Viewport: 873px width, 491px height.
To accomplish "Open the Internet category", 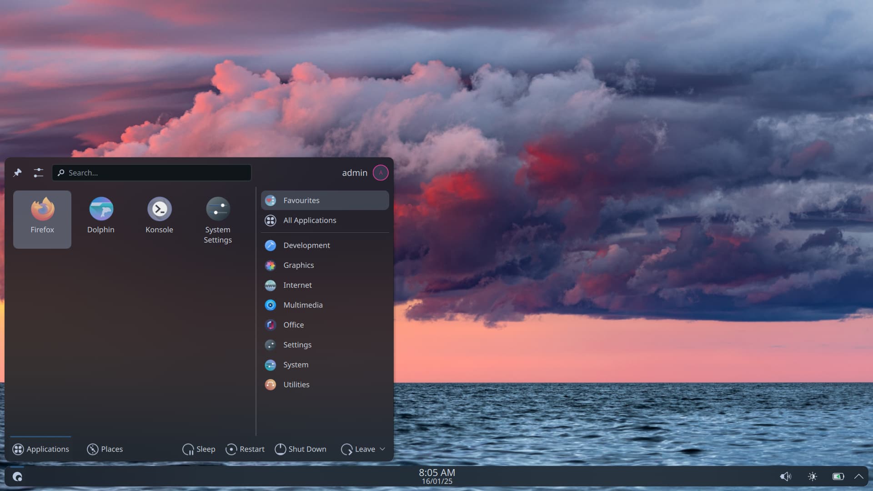I will pyautogui.click(x=325, y=286).
